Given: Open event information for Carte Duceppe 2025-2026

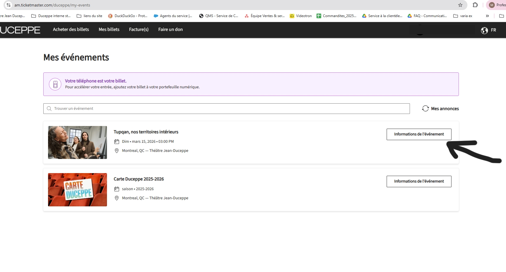Looking at the screenshot, I should (x=419, y=181).
